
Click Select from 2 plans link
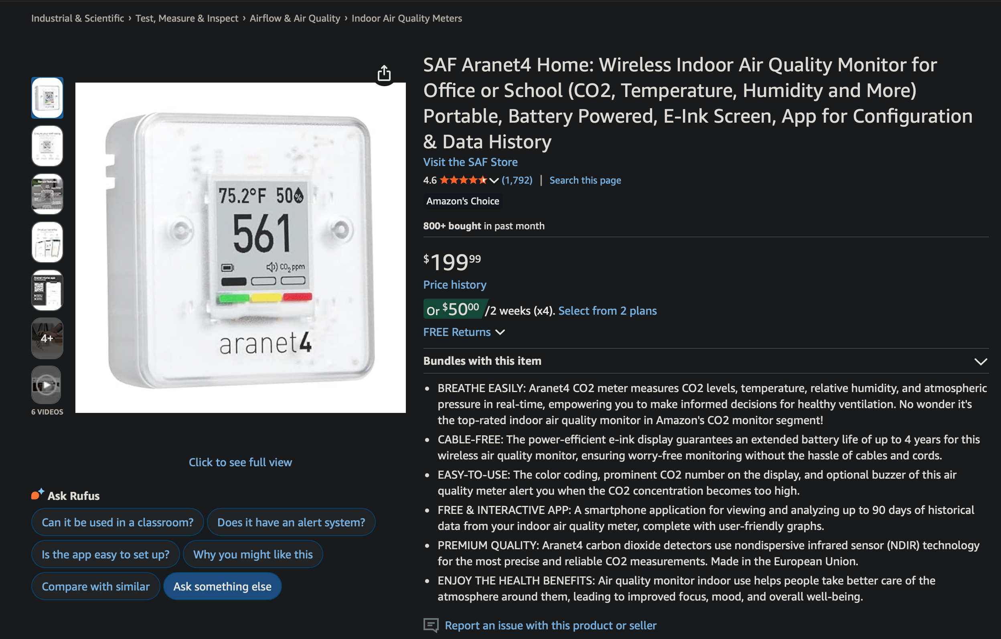coord(607,311)
